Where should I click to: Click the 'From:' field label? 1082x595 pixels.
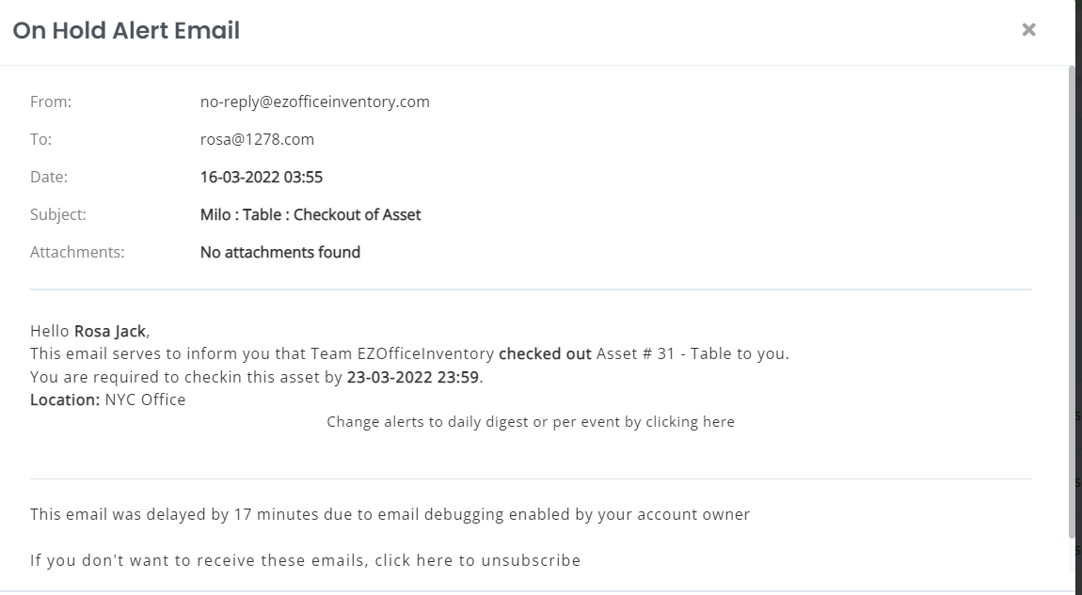(x=51, y=102)
